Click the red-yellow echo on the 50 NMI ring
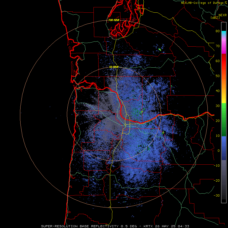This screenshot has width=228, height=228. click(x=163, y=132)
